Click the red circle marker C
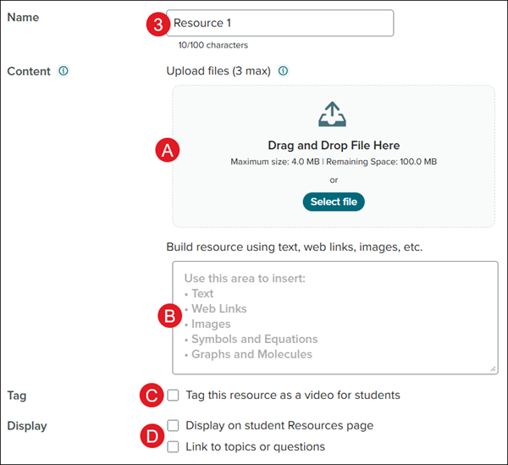This screenshot has width=508, height=465. tap(152, 395)
